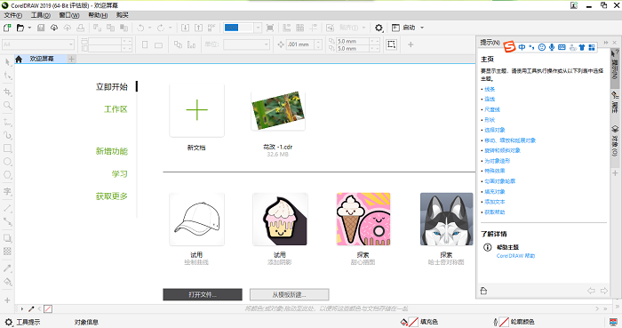The image size is (622, 328).
Task: Click the 打开文件... button
Action: pyautogui.click(x=203, y=295)
